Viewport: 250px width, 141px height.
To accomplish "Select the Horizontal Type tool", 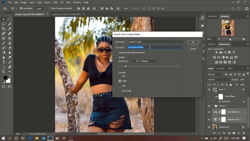I will pos(4,62).
